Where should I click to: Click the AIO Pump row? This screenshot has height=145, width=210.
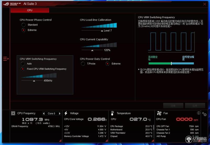178,136
